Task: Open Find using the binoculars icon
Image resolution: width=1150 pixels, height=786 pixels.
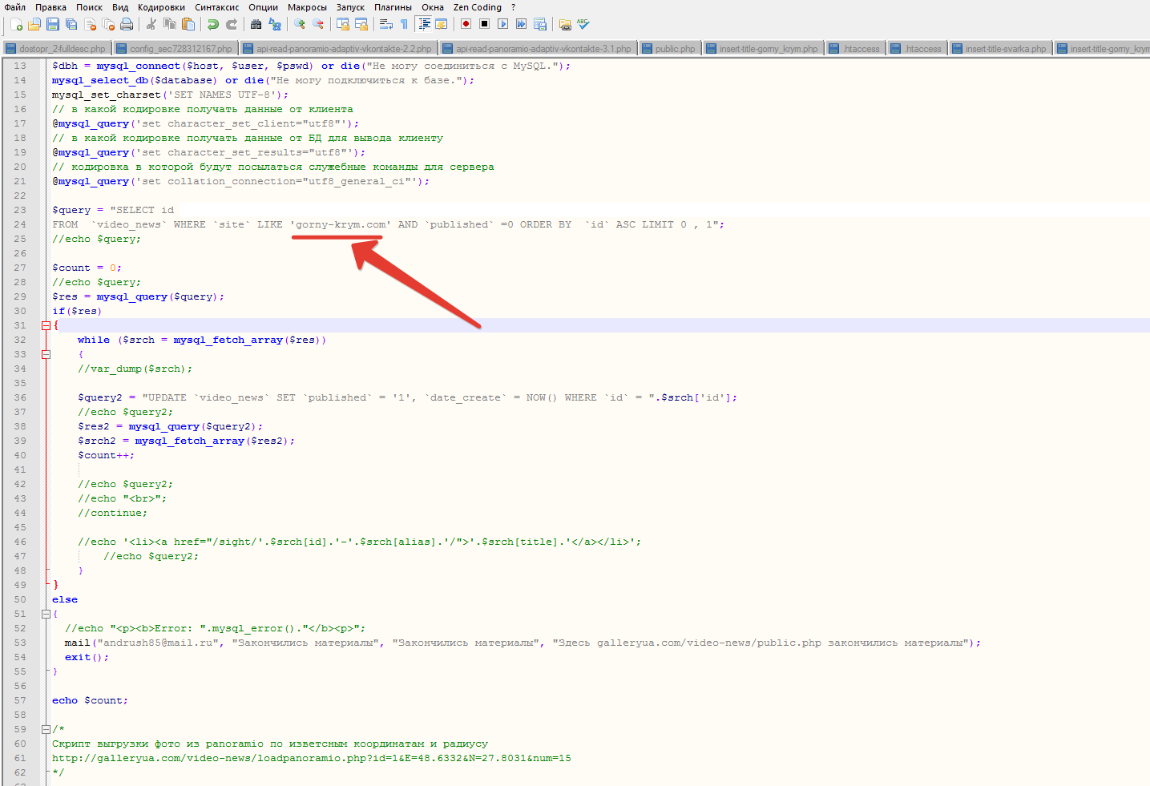Action: click(x=256, y=24)
